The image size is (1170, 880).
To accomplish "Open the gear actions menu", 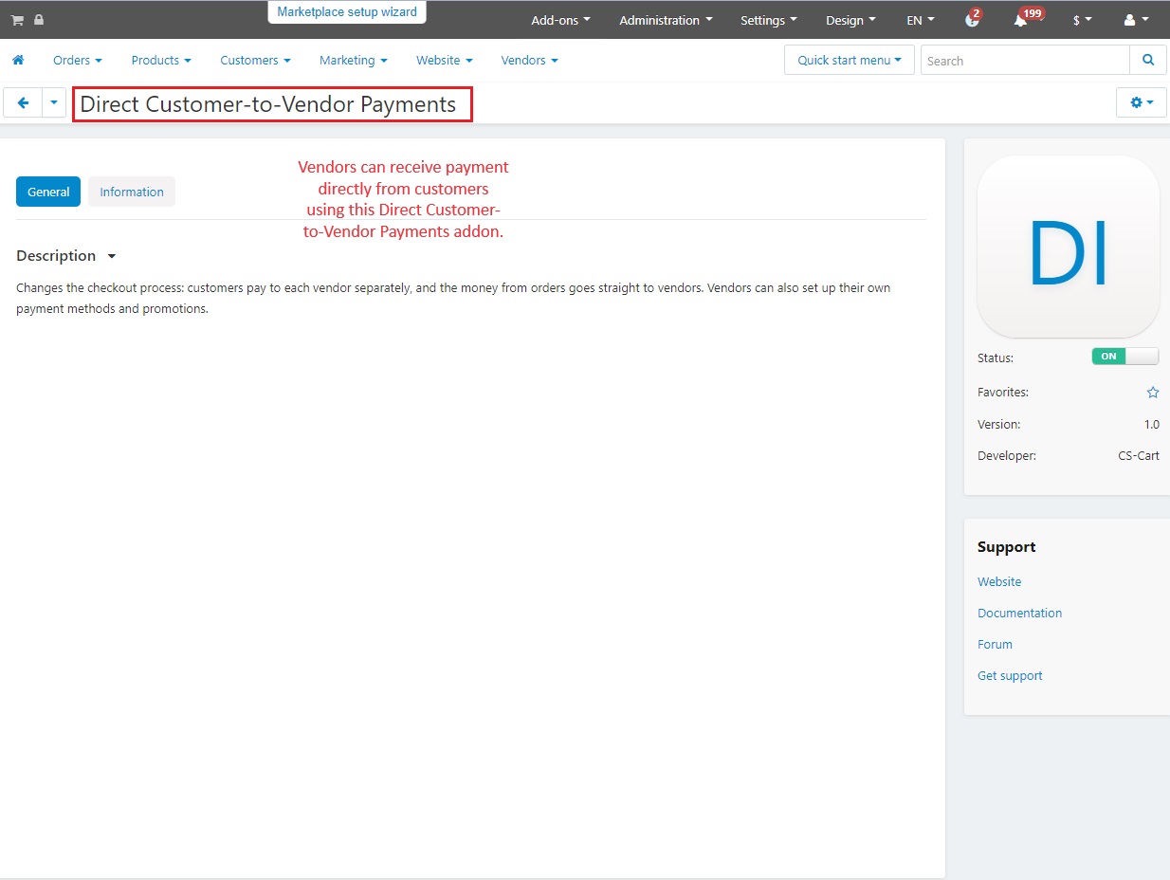I will point(1141,102).
